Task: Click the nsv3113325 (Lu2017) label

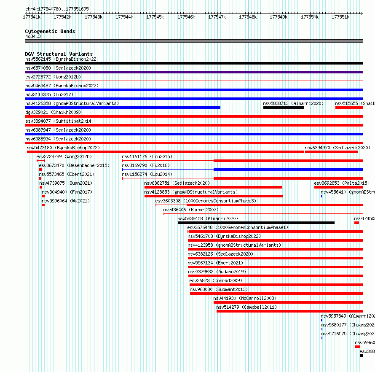Action: point(49,94)
